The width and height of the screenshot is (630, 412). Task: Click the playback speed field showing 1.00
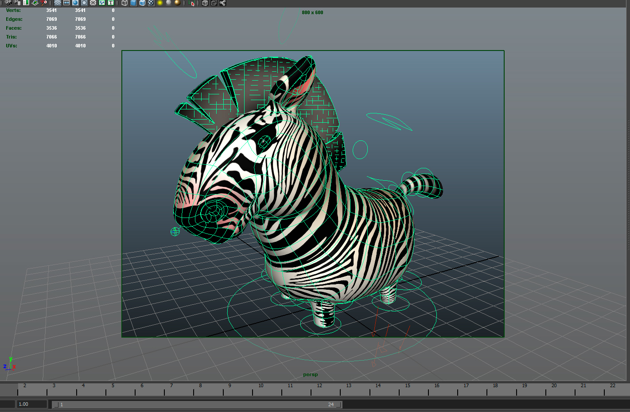pos(31,404)
